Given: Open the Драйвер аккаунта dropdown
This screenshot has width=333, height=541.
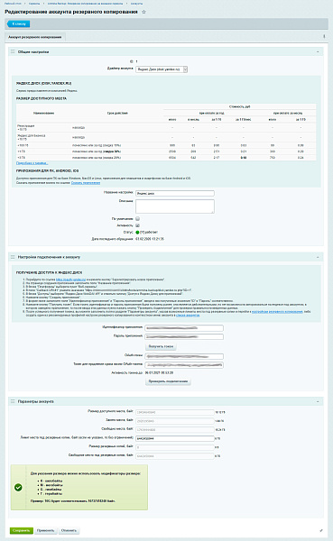Looking at the screenshot, I should point(162,69).
